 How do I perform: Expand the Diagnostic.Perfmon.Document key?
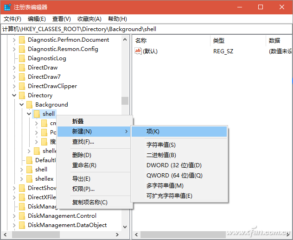pyautogui.click(x=14, y=40)
